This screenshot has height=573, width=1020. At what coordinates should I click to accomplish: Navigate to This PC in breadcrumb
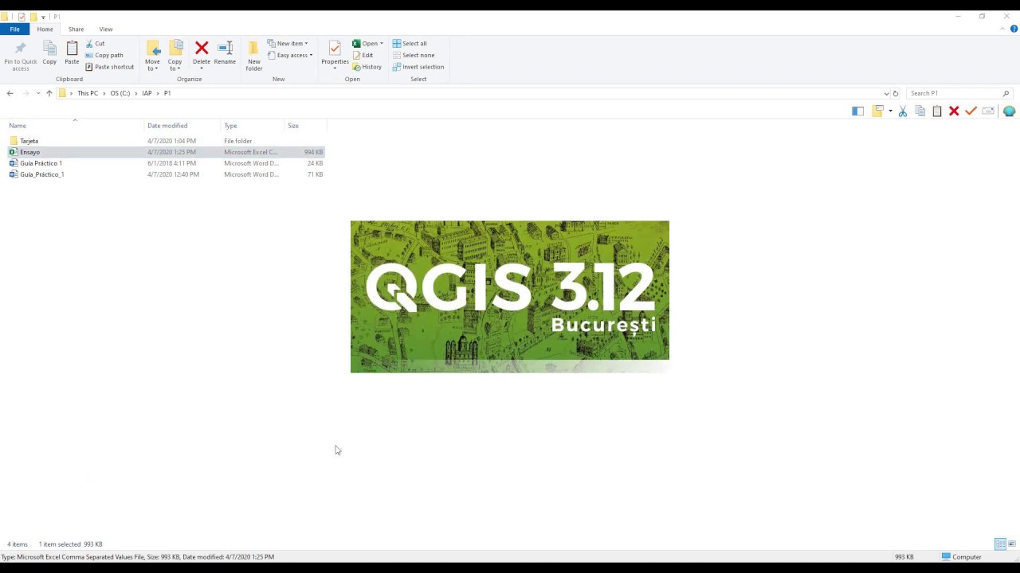click(88, 93)
